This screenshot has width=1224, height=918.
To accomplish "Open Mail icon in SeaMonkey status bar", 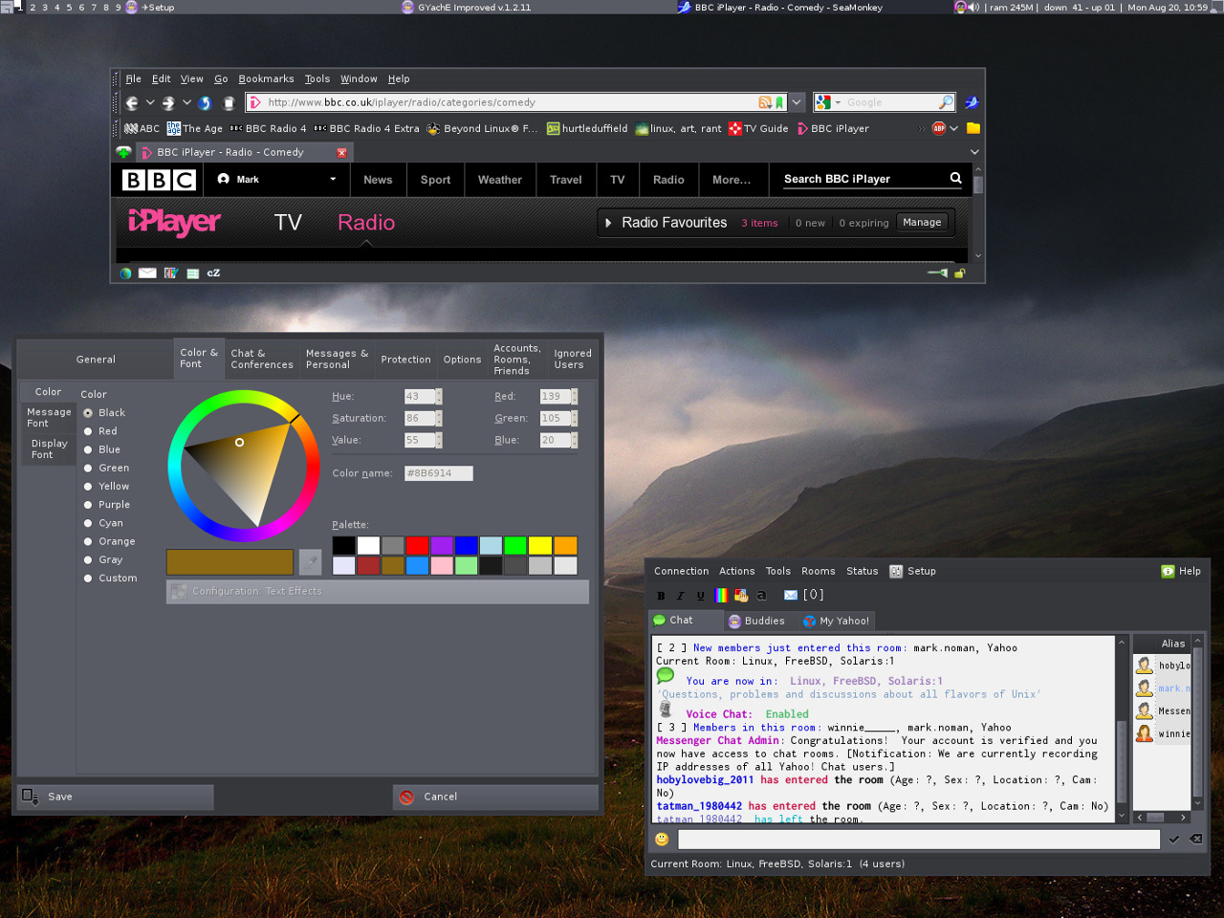I will click(147, 273).
